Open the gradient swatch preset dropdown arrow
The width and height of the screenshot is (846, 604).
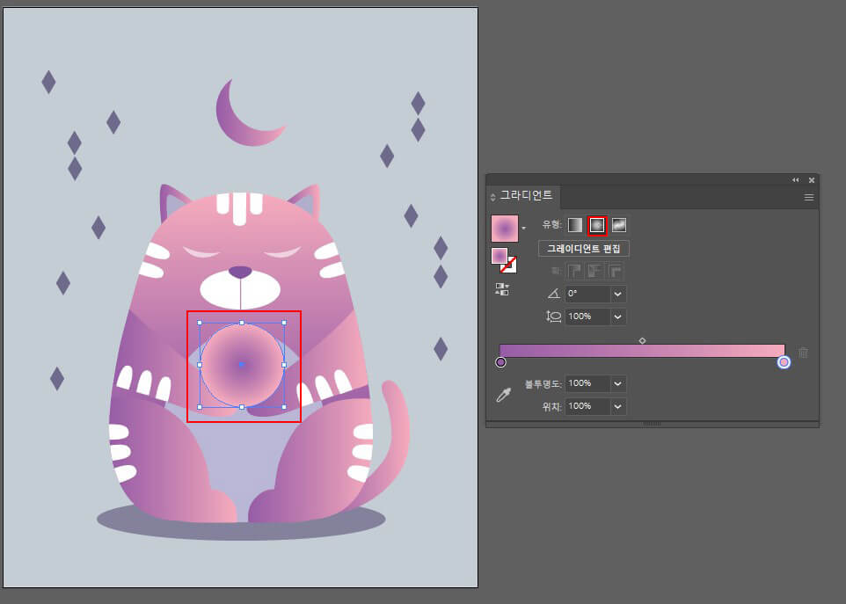[x=523, y=229]
